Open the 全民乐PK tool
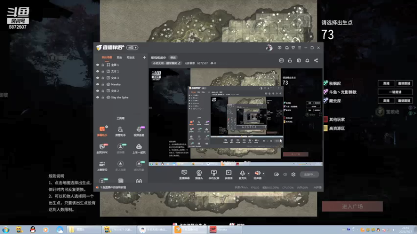This screenshot has width=417, height=234. coord(102,149)
